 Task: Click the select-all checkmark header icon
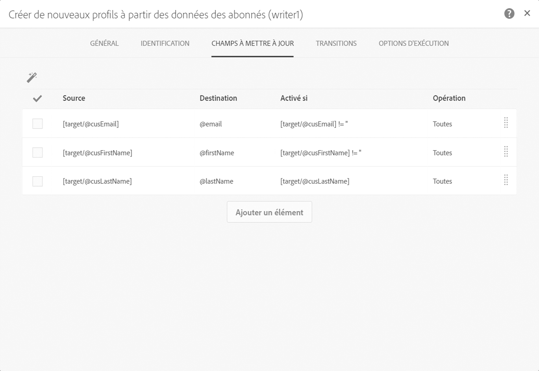[x=37, y=98]
